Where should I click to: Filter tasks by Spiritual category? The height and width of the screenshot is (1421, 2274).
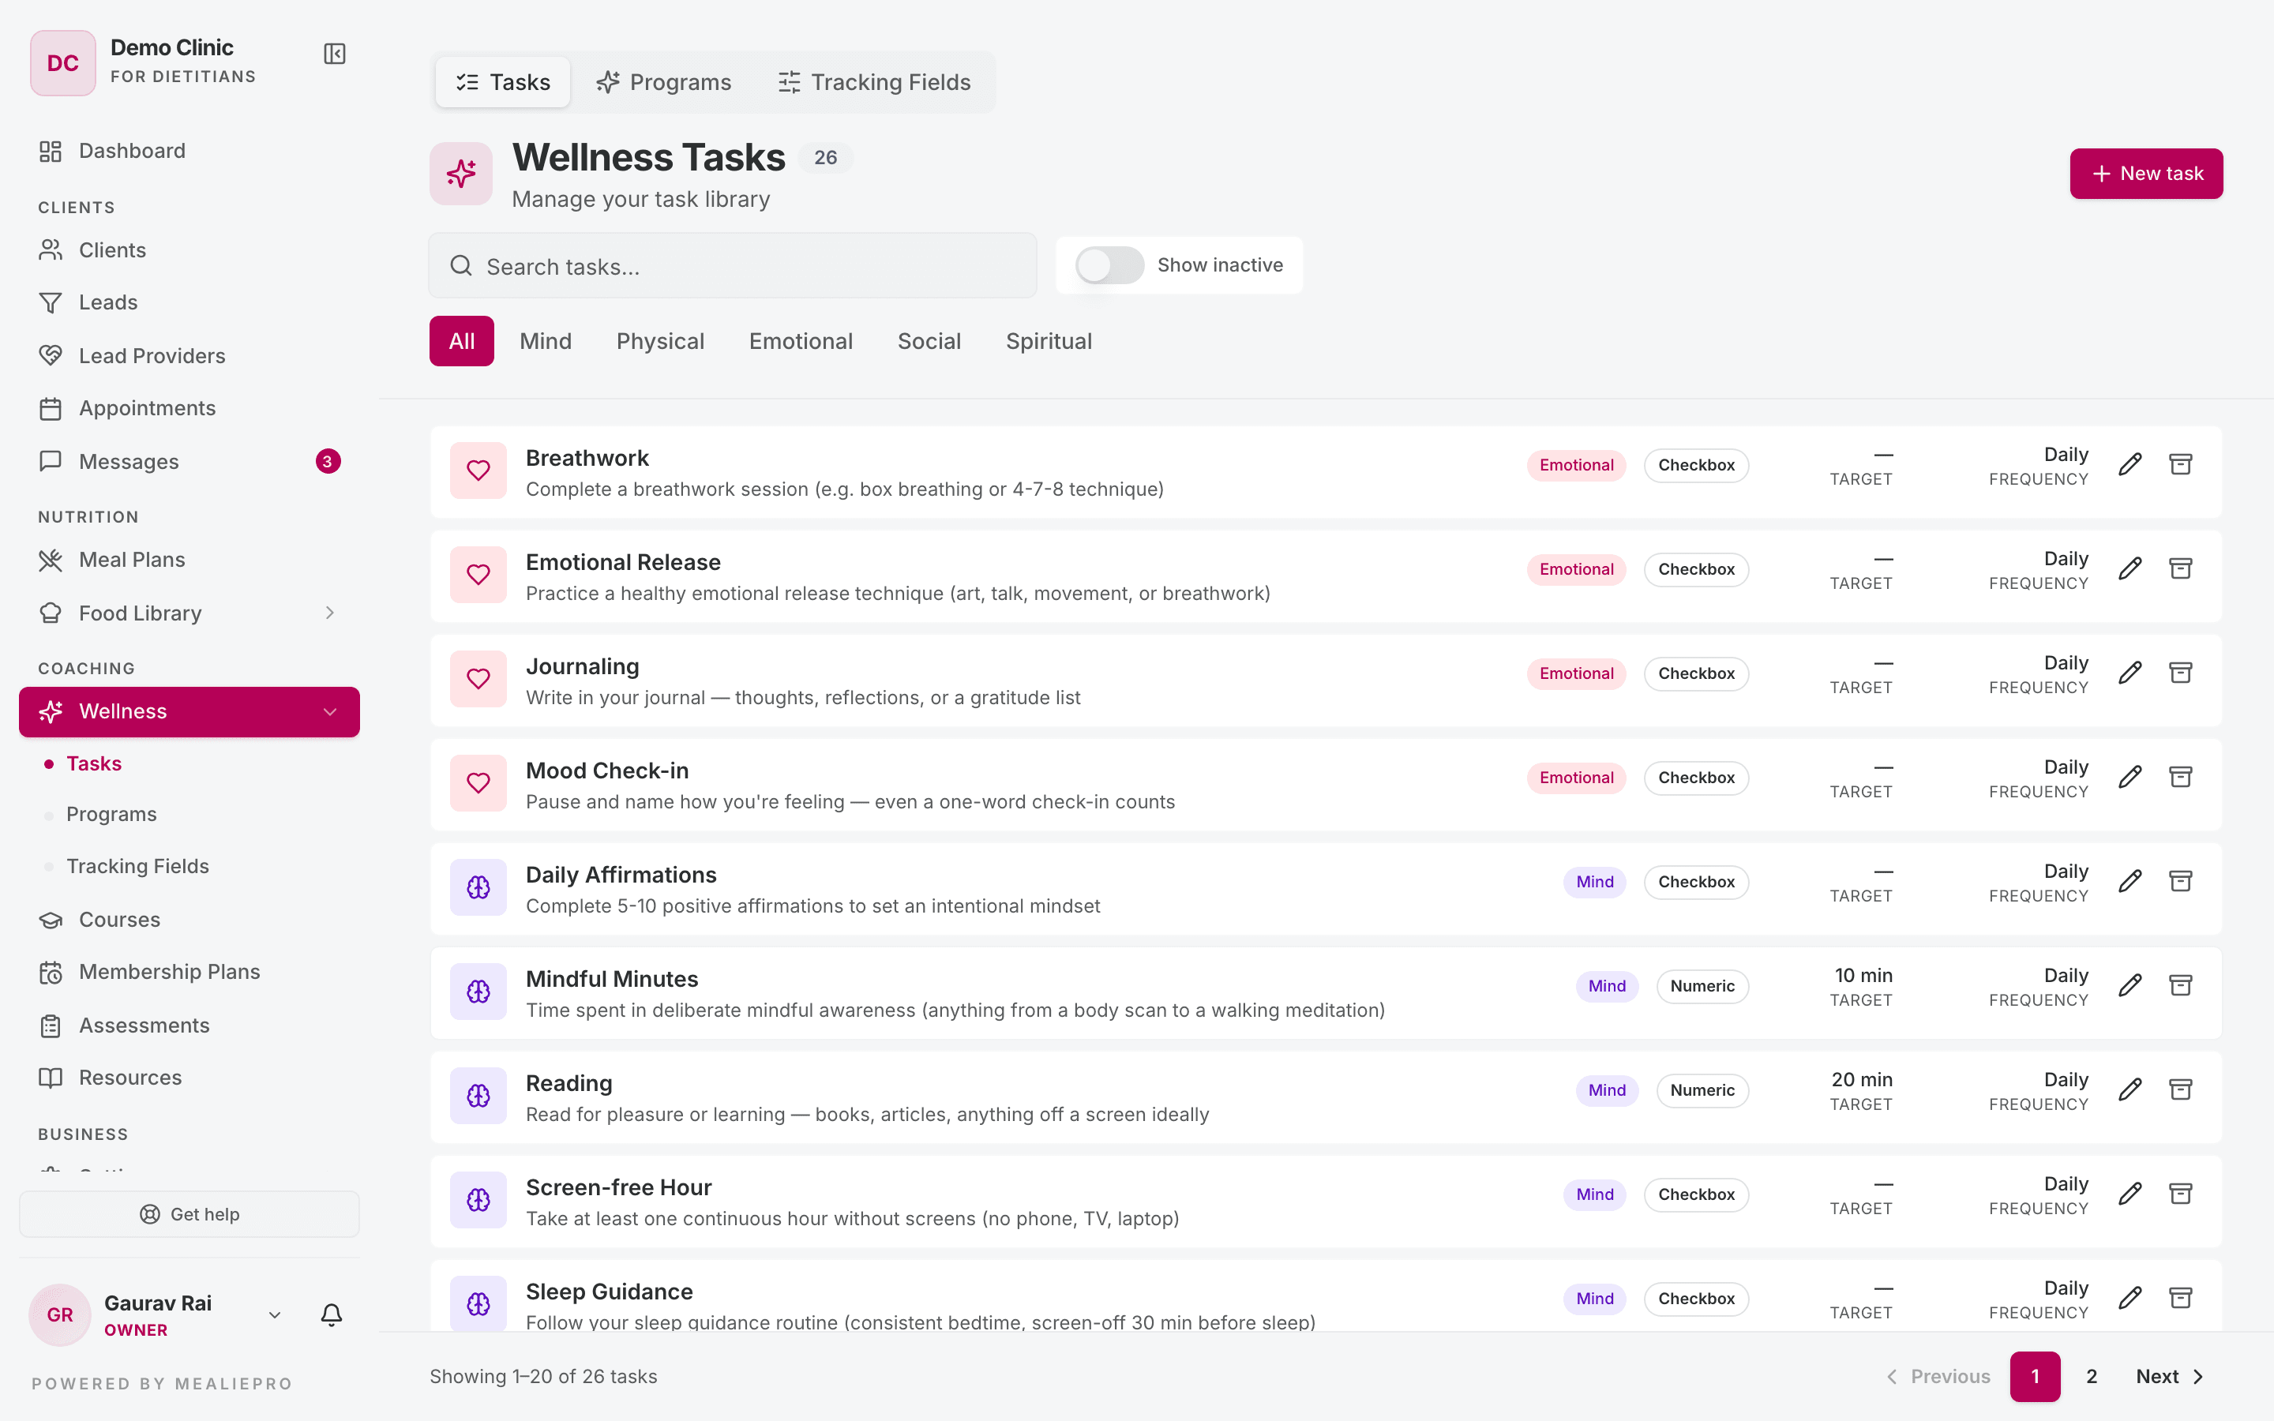coord(1049,341)
